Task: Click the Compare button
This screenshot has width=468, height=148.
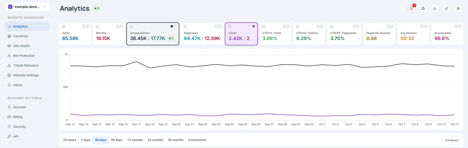Action: [452, 140]
